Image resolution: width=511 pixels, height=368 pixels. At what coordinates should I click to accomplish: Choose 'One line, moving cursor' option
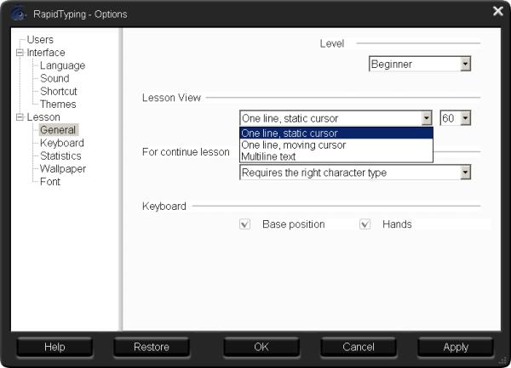tap(336, 144)
